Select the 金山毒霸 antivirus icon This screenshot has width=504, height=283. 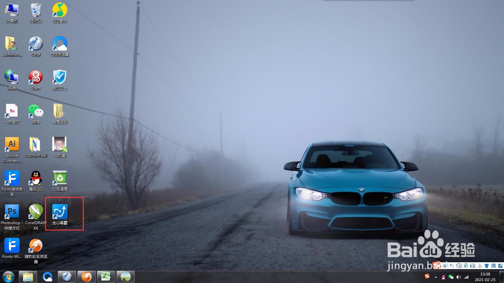(60, 215)
